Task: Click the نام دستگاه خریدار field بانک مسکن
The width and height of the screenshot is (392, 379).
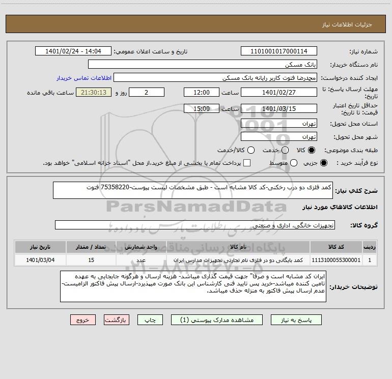Action: coord(203,64)
